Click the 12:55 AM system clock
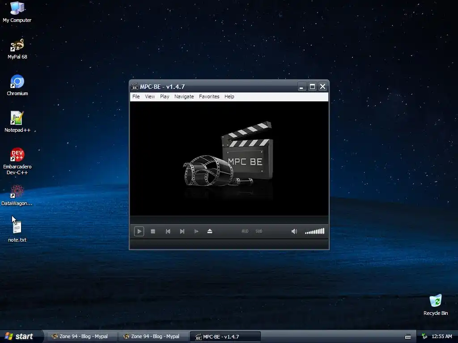 441,337
